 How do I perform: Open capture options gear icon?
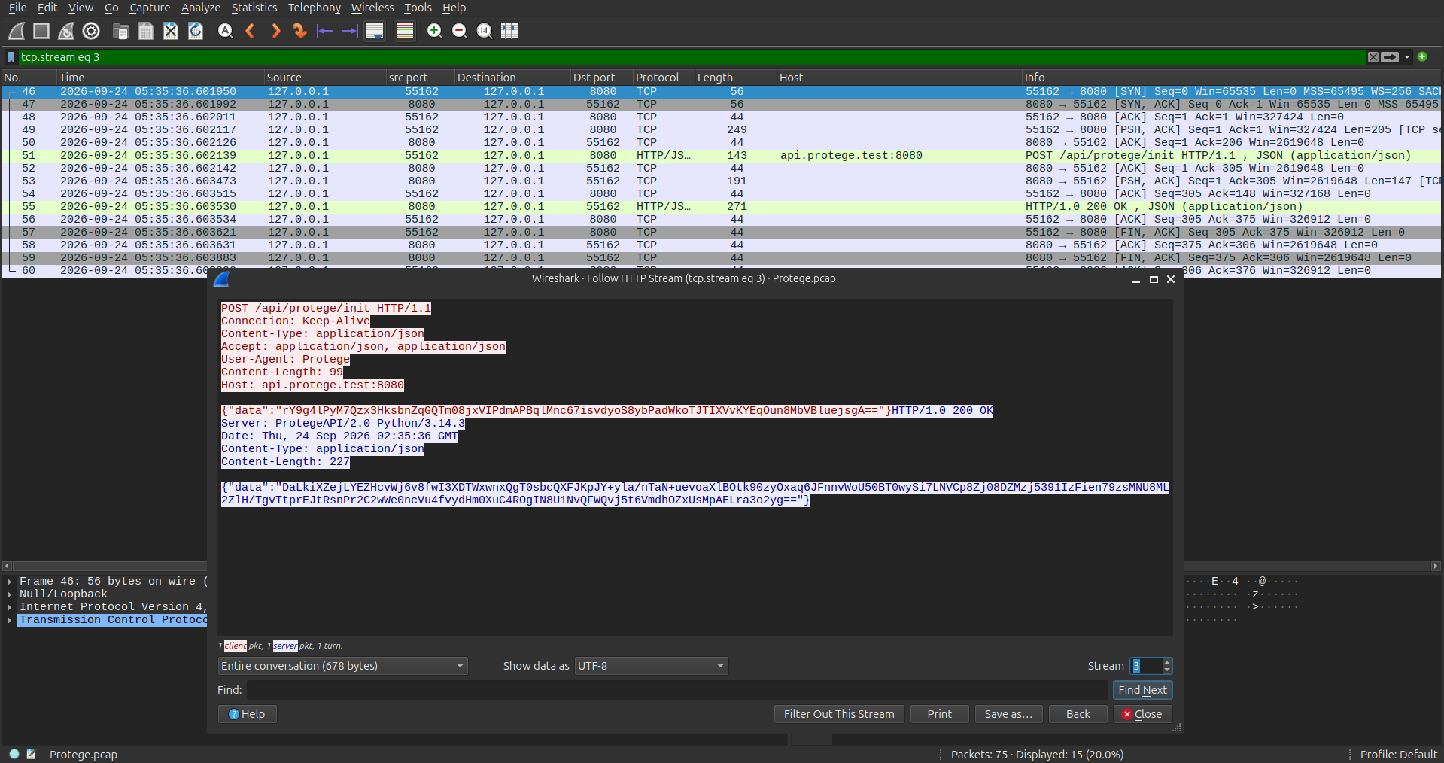pos(91,31)
